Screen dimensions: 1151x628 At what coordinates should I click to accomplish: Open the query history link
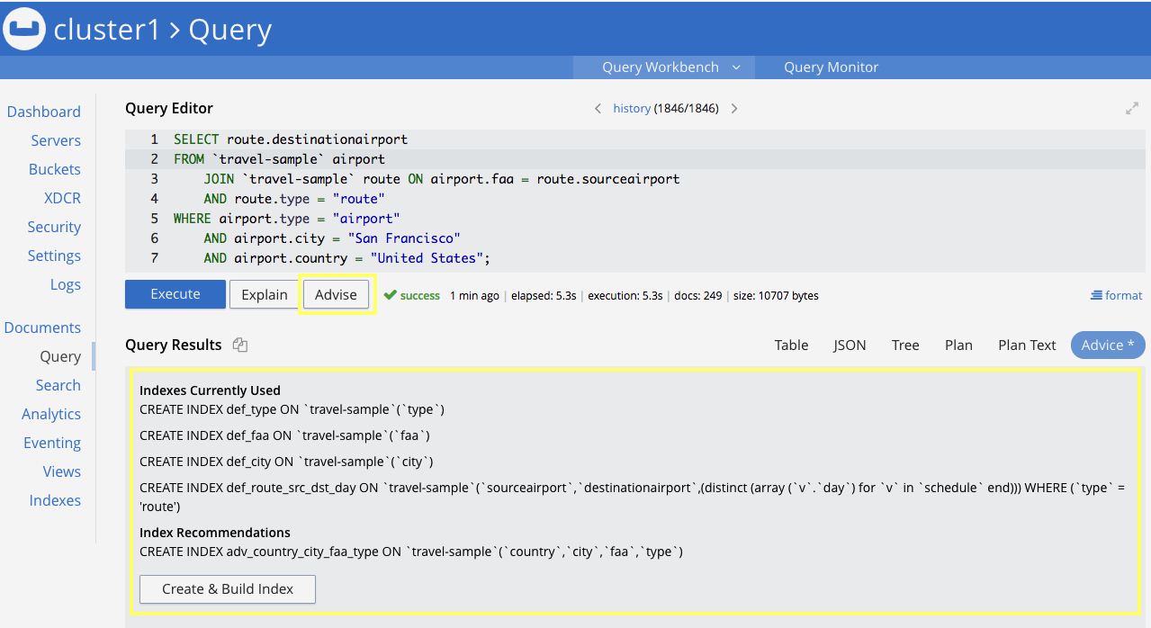pos(631,109)
